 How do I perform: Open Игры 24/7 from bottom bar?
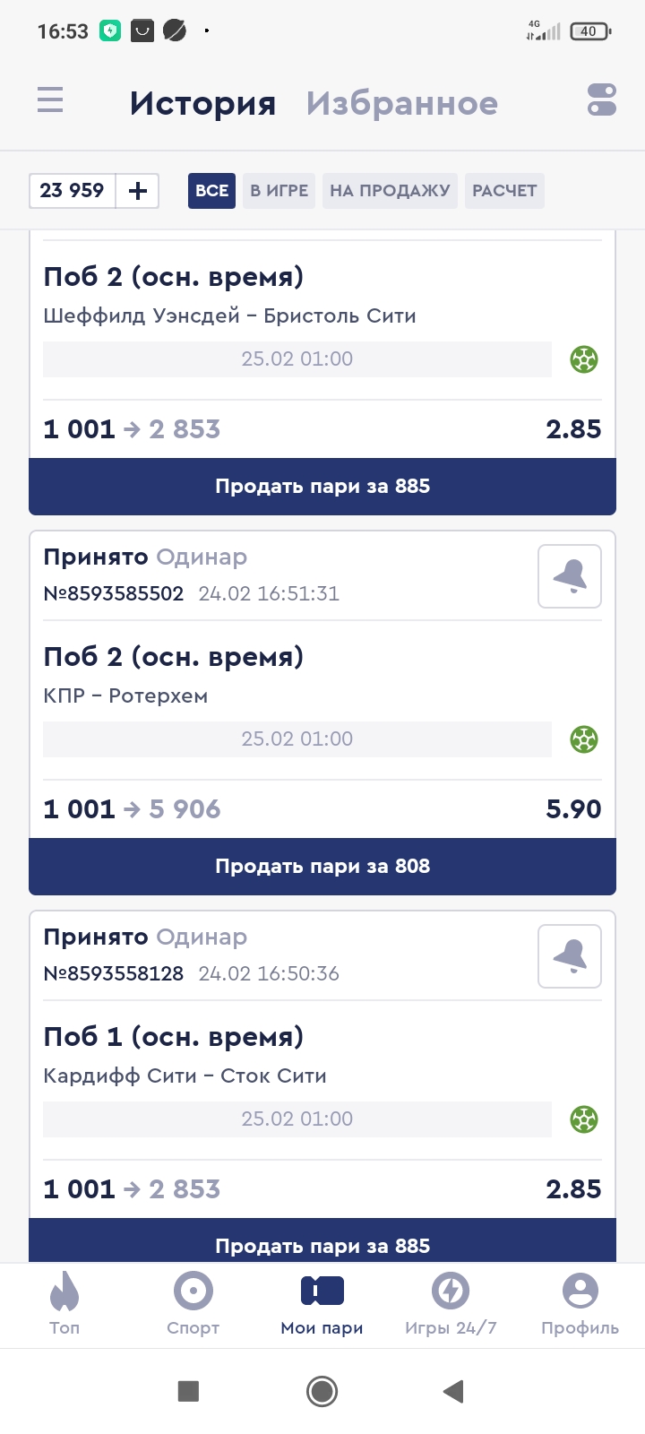point(451,1304)
